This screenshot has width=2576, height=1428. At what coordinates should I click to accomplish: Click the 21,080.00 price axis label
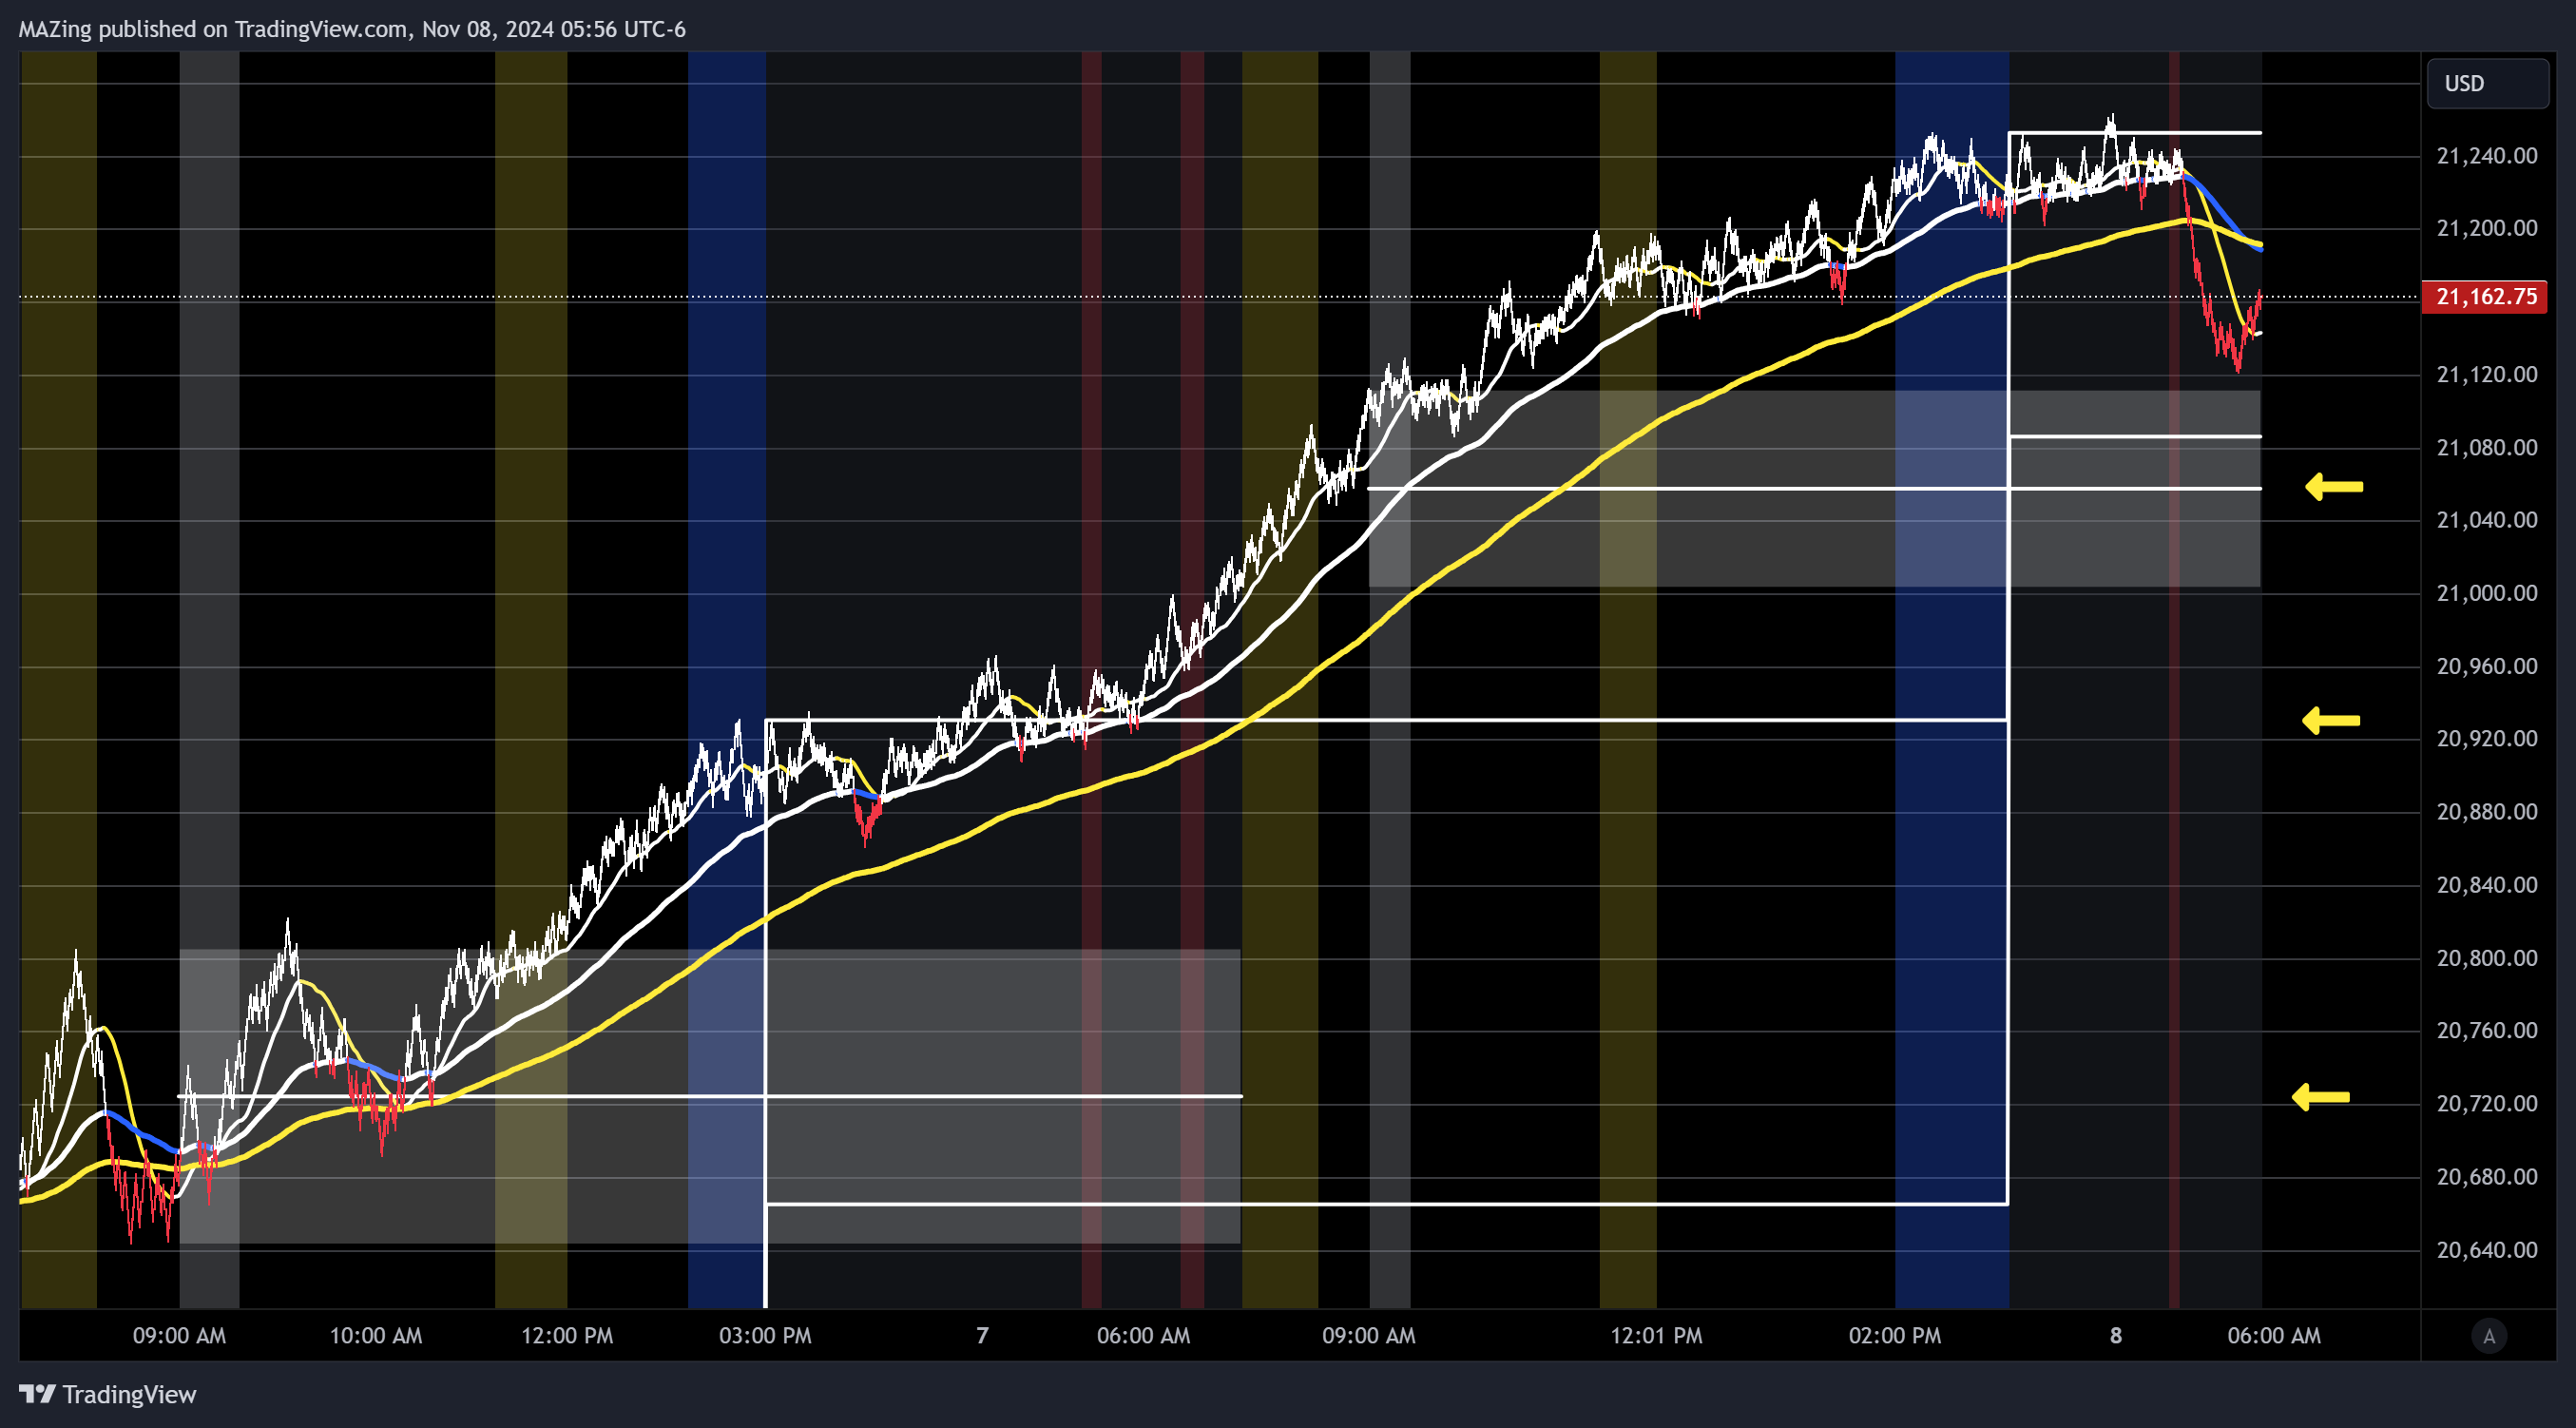point(2486,448)
